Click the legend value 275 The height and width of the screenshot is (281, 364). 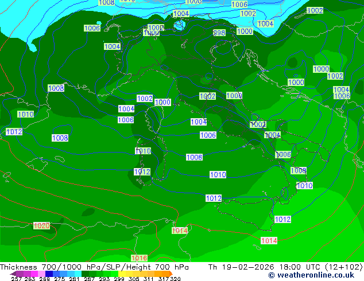click(x=60, y=279)
